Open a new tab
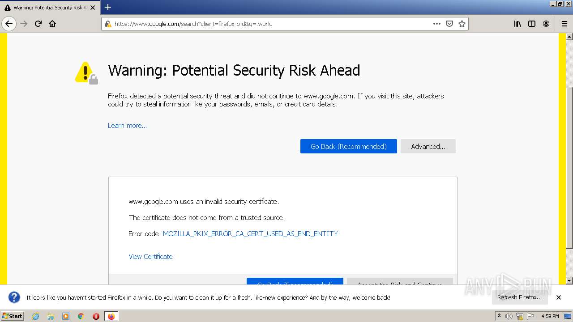This screenshot has height=322, width=573. pos(108,7)
